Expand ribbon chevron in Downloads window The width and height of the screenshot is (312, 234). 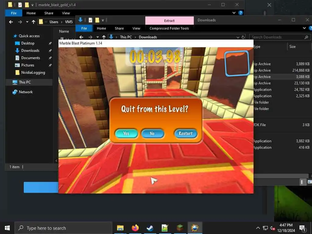tap(304, 28)
